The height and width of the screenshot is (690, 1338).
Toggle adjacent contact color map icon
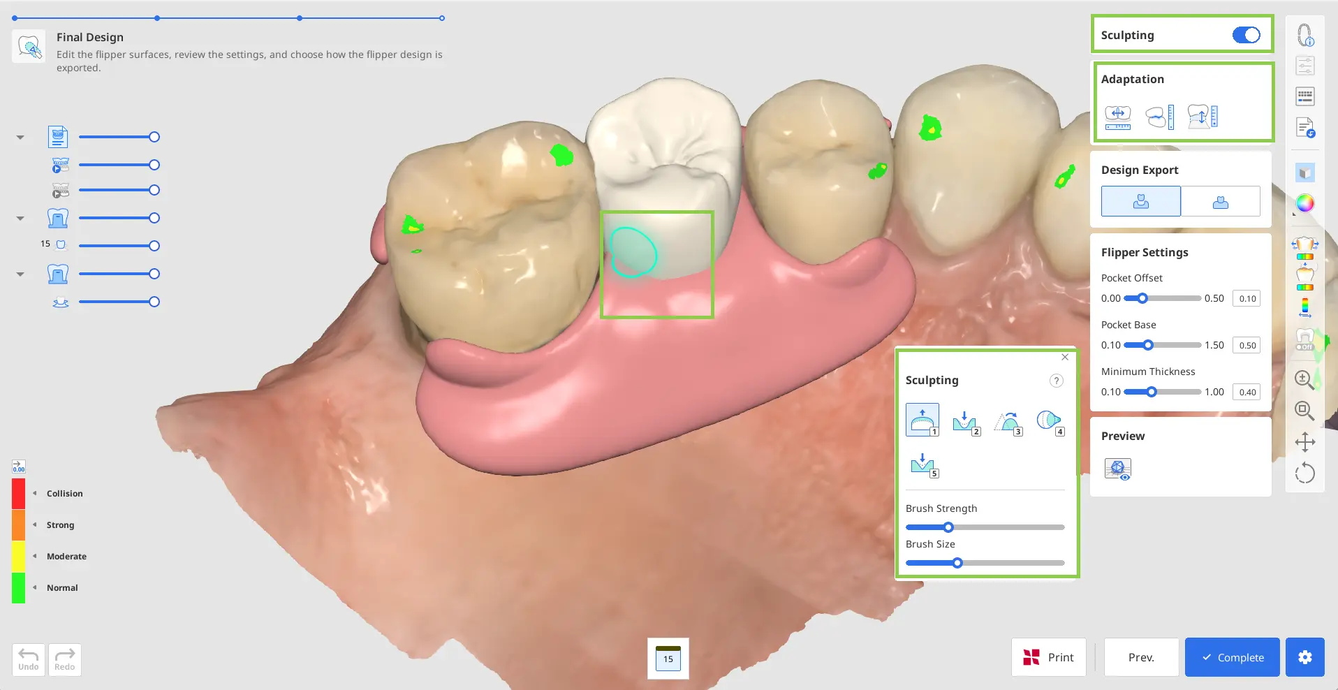[1305, 247]
